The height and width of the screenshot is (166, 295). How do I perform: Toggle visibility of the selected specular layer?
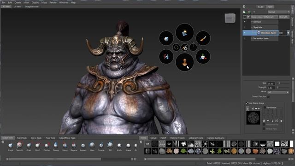(245, 33)
